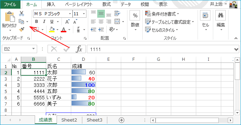The width and height of the screenshot is (241, 125).
Task: Click the phonetic guide (furigana) icon
Action: (x=78, y=30)
